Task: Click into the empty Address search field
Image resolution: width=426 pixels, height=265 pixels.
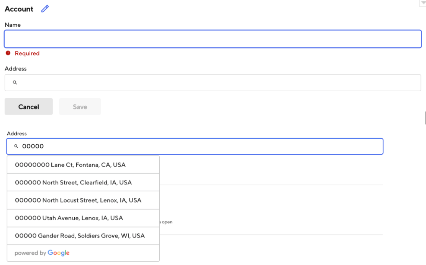Action: (218, 82)
